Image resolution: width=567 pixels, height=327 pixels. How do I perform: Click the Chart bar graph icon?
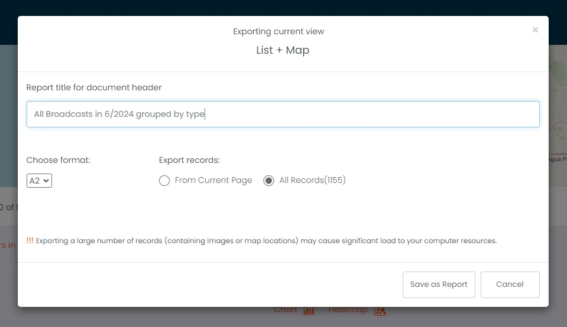point(309,310)
